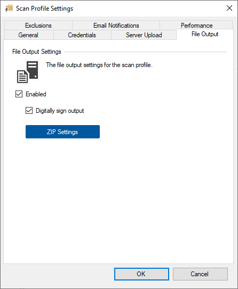Show the Credentials tab

(x=82, y=35)
